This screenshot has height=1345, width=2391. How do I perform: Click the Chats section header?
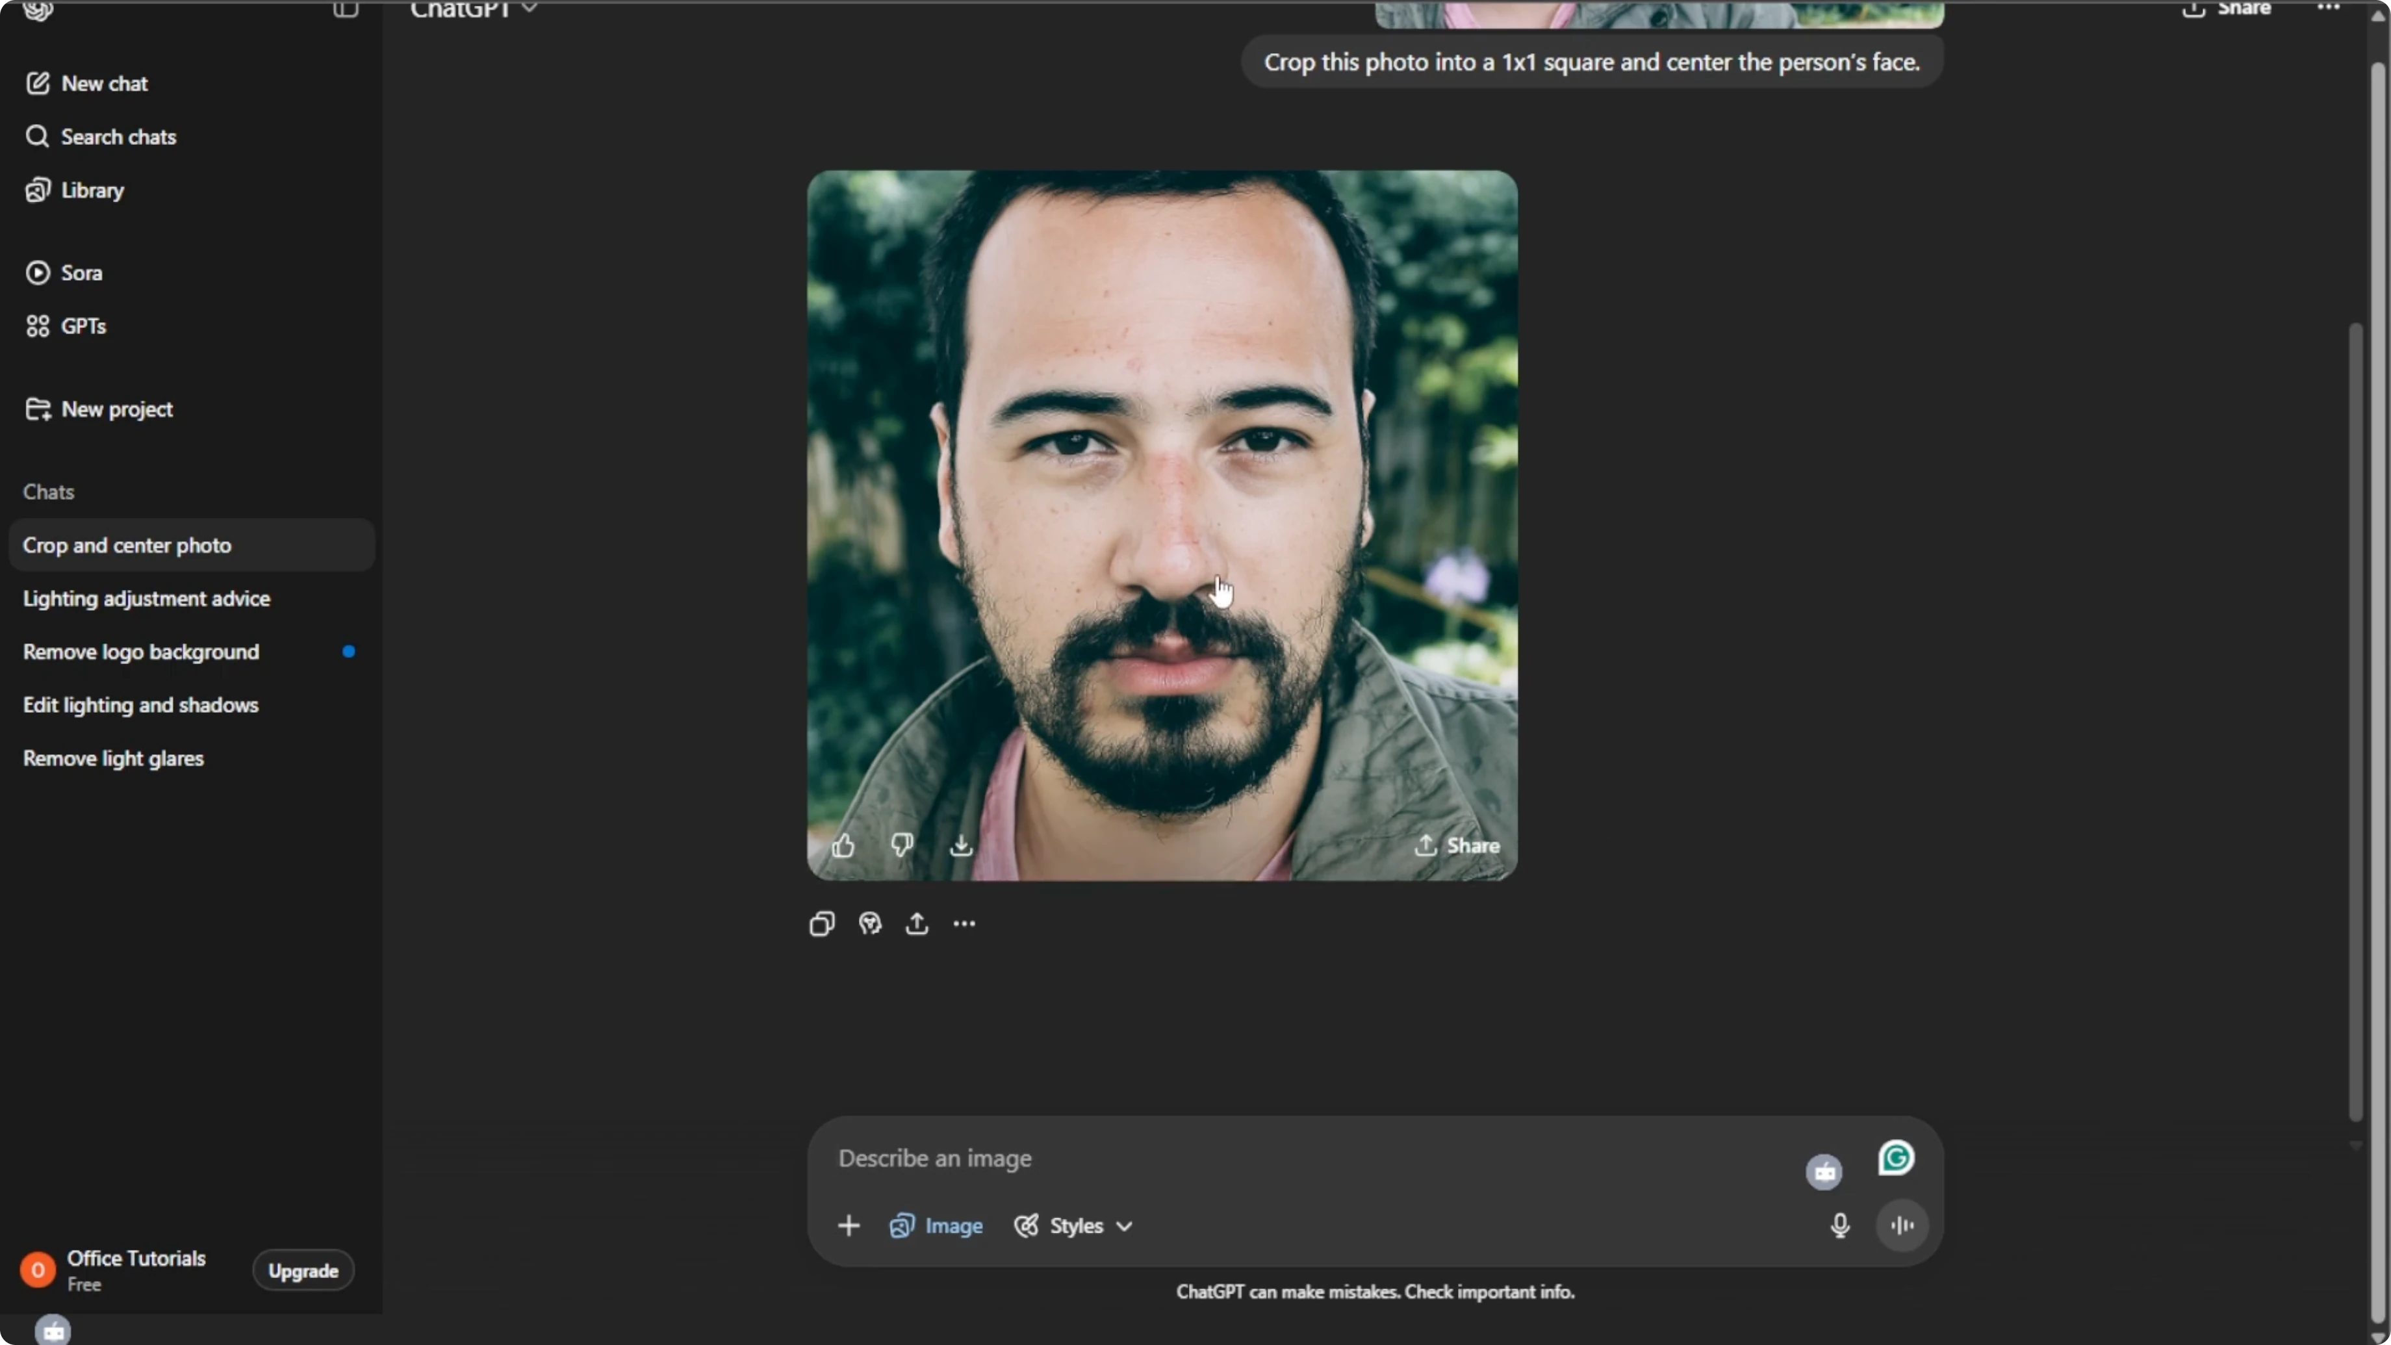coord(48,492)
